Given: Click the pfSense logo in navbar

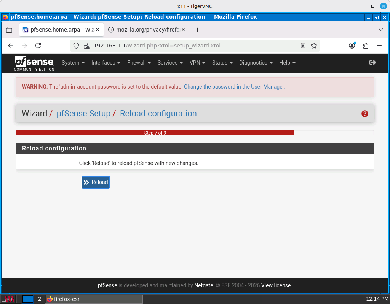Looking at the screenshot, I should click(34, 63).
